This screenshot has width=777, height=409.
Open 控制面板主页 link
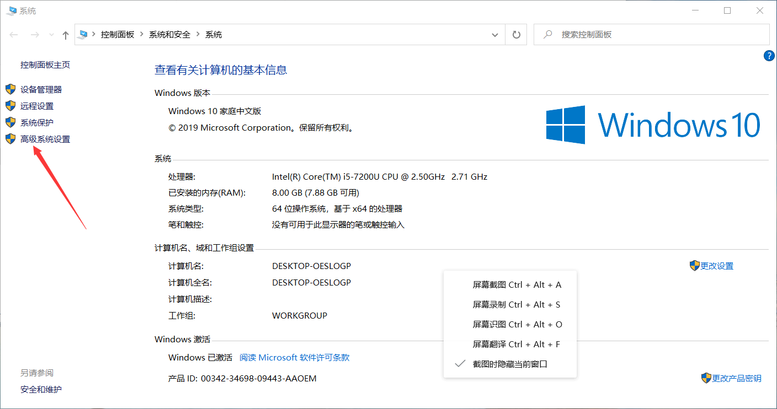[45, 65]
